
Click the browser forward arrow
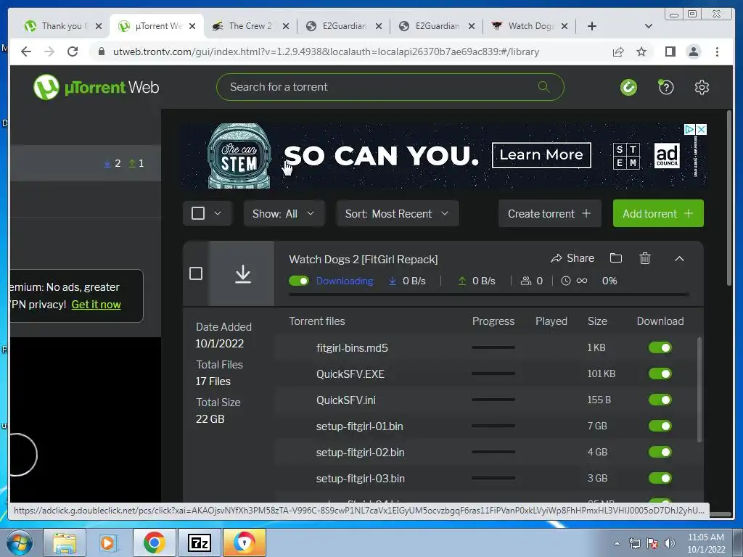(49, 51)
